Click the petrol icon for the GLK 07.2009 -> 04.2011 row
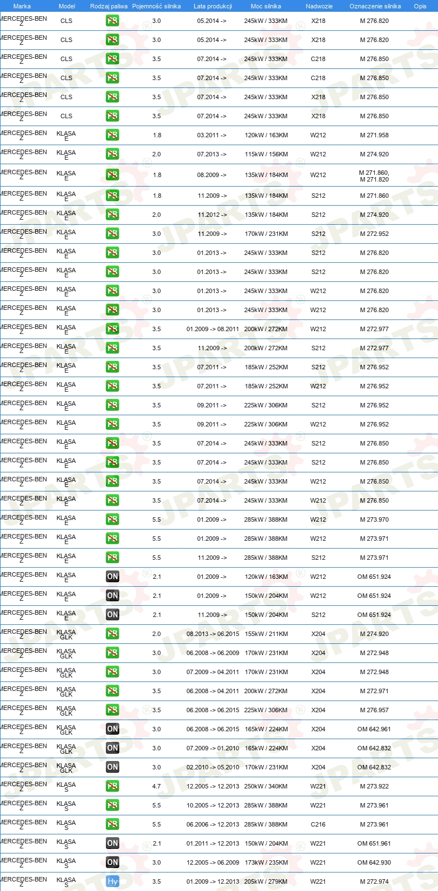 point(113,672)
